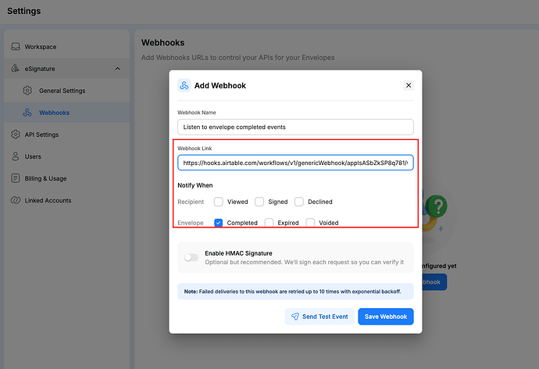
Task: Click the Notify When heading
Action: (x=195, y=185)
